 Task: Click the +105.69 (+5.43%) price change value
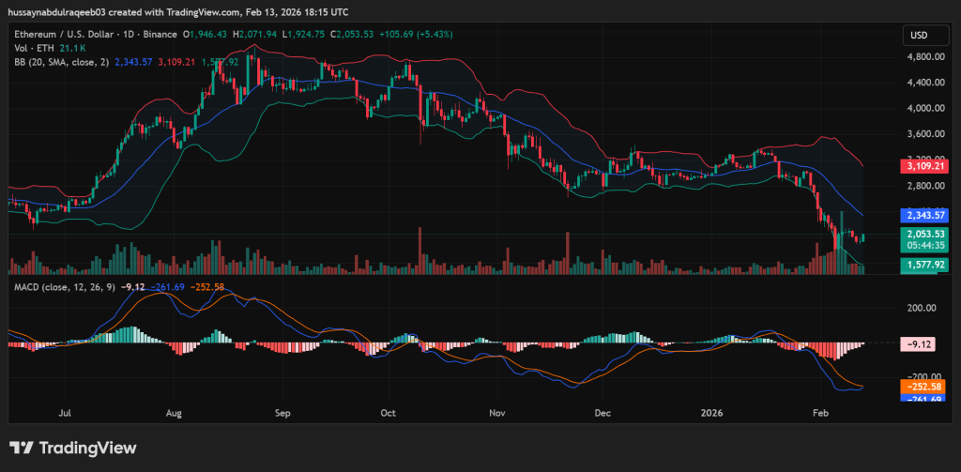click(416, 34)
